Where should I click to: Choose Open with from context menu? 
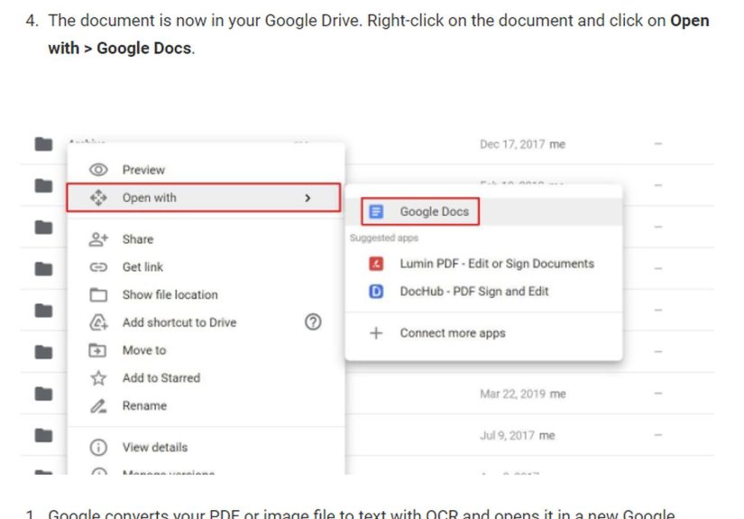[149, 198]
